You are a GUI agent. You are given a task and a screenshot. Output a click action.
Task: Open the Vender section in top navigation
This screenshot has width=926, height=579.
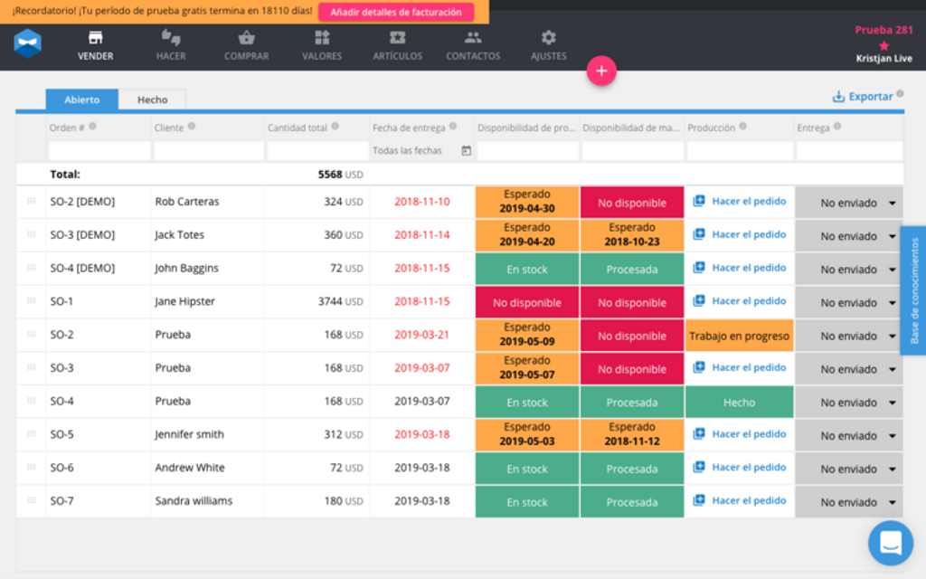point(95,43)
